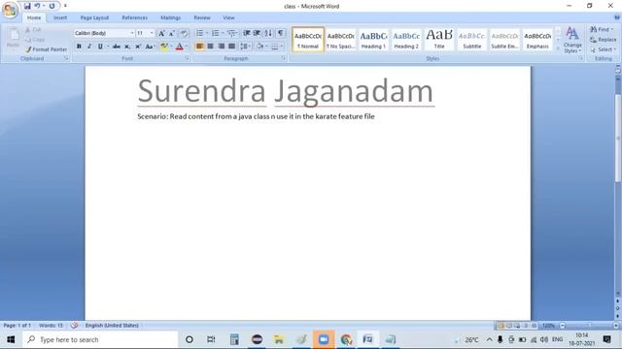Open the Mailings tab
The height and width of the screenshot is (349, 622).
pyautogui.click(x=171, y=17)
